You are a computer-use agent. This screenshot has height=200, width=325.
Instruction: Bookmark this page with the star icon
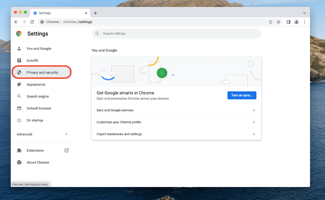[279, 22]
